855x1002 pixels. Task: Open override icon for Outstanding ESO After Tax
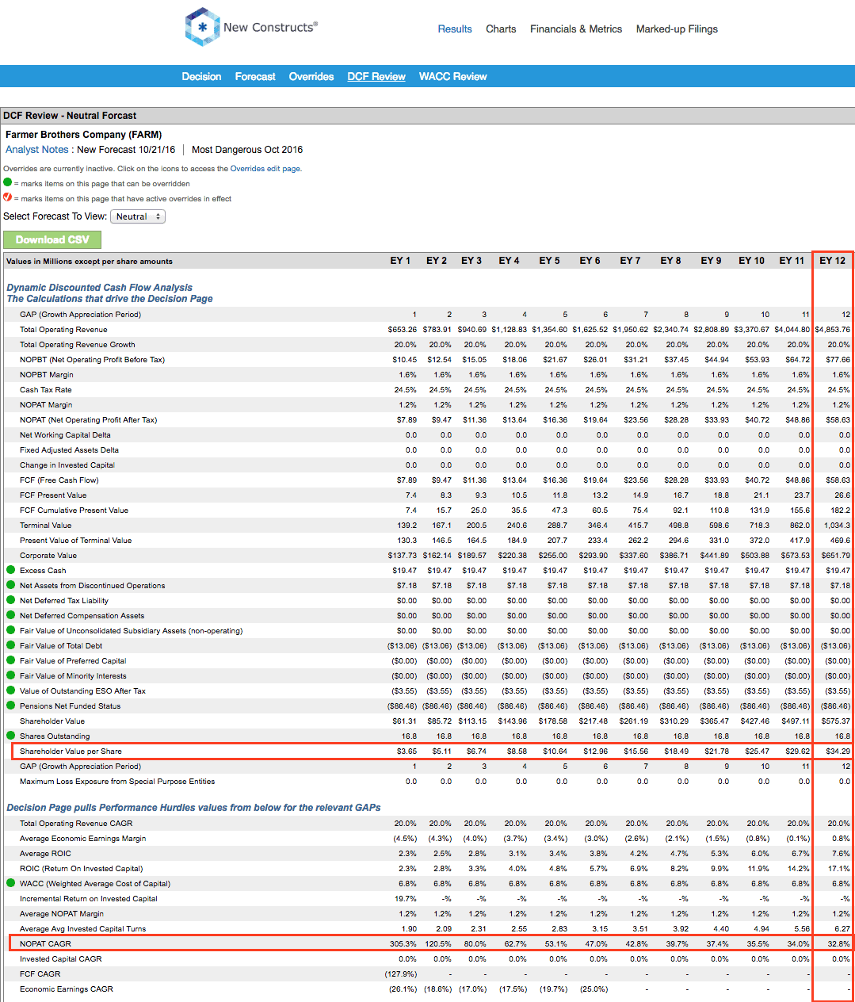[11, 690]
